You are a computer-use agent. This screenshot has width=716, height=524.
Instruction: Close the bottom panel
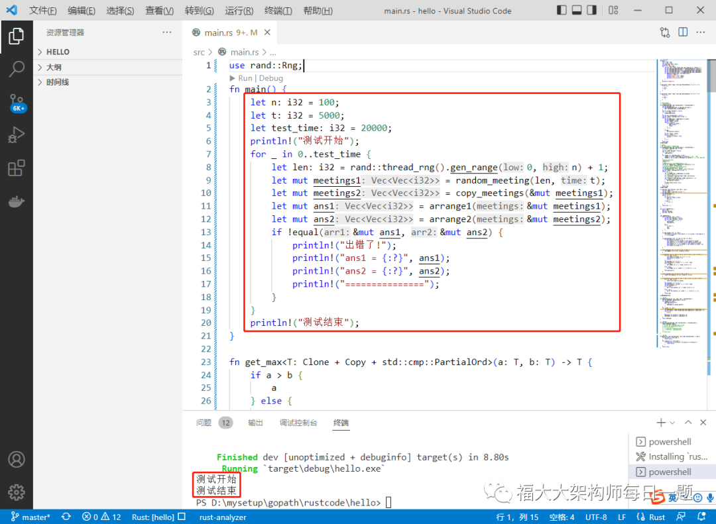(703, 423)
